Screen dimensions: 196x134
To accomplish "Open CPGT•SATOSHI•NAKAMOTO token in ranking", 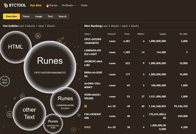I will (x=93, y=41).
